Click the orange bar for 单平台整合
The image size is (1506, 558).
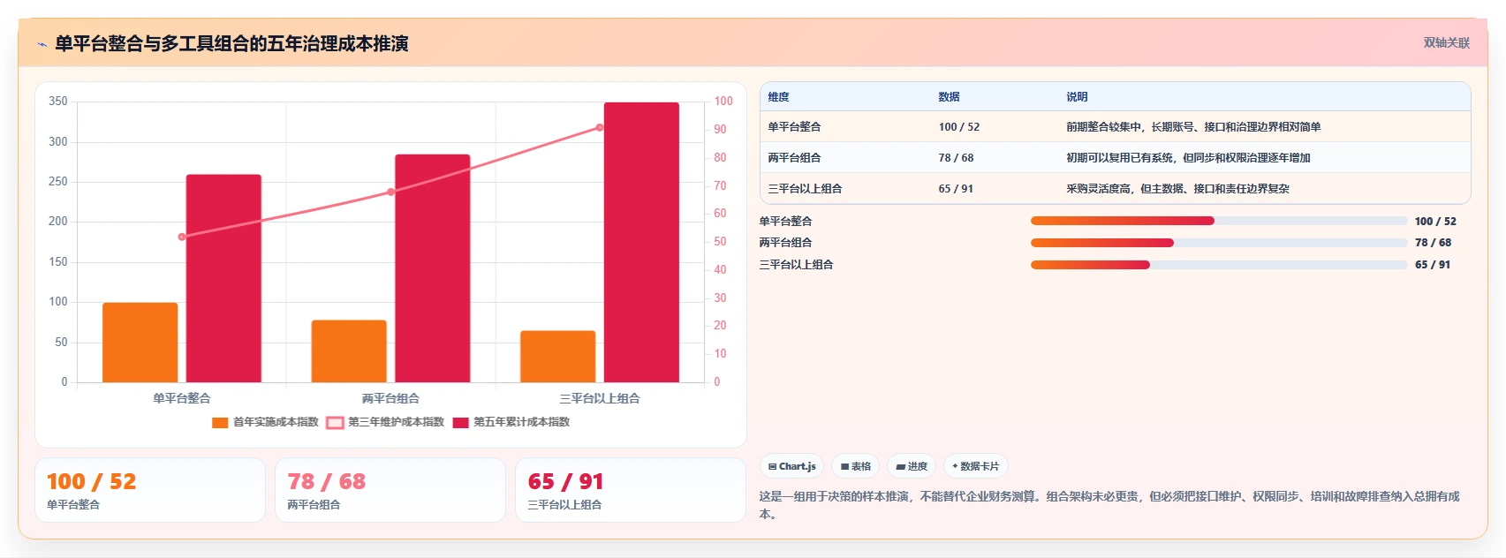click(x=140, y=343)
